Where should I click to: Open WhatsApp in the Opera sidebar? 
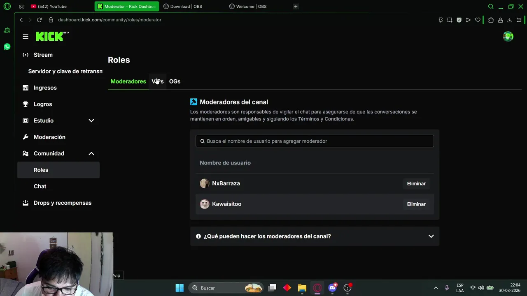tap(7, 46)
